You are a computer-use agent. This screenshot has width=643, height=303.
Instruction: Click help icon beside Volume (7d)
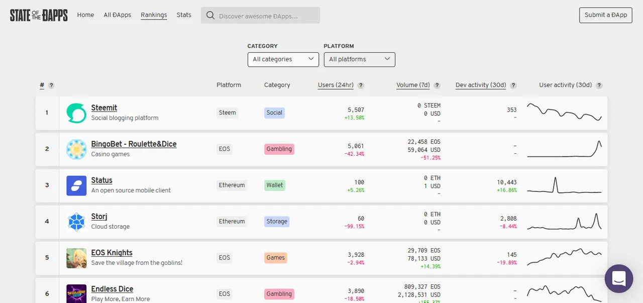(437, 85)
